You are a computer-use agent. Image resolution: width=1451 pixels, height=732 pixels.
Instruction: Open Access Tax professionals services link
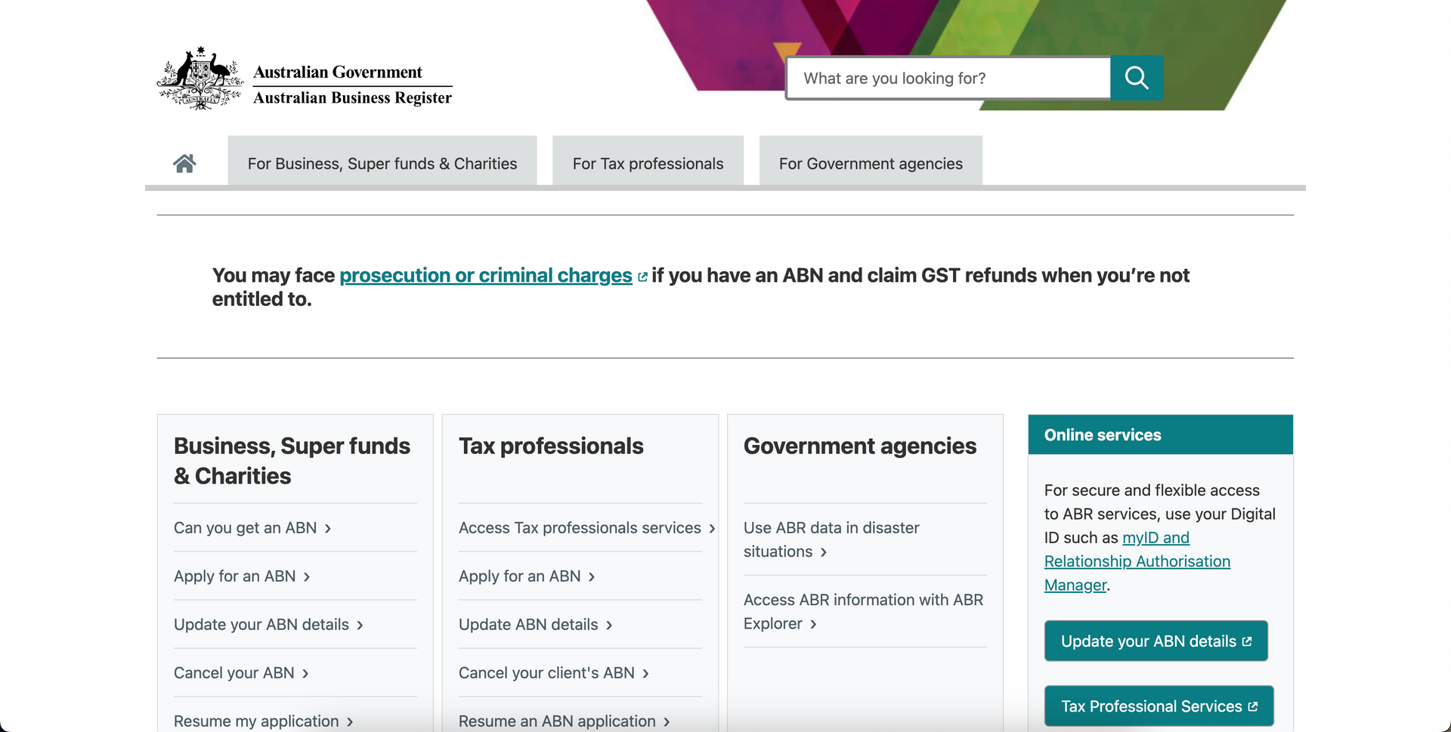pos(580,528)
